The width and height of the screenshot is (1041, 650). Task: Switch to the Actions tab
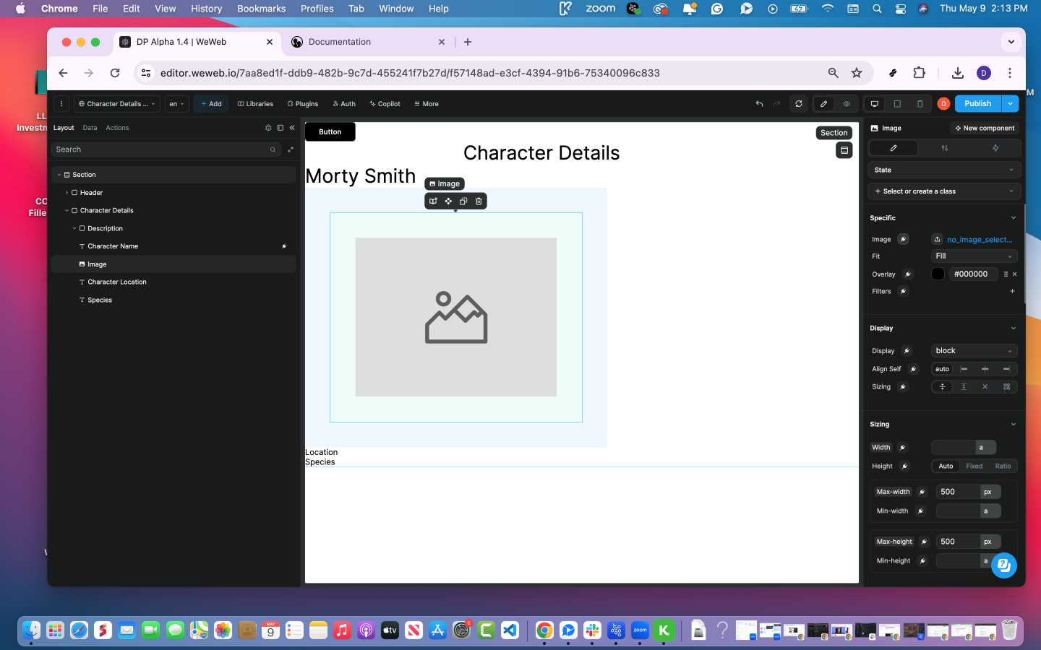tap(117, 128)
